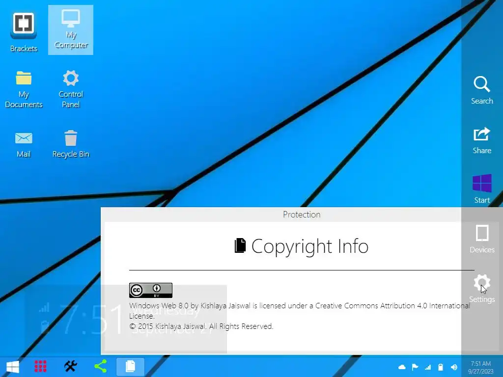Click the '© 2015 Kishlaya Jaiswal' copyright line

pyautogui.click(x=201, y=326)
